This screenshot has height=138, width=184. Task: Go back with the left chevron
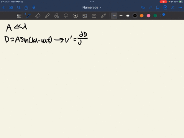[x=3, y=8]
